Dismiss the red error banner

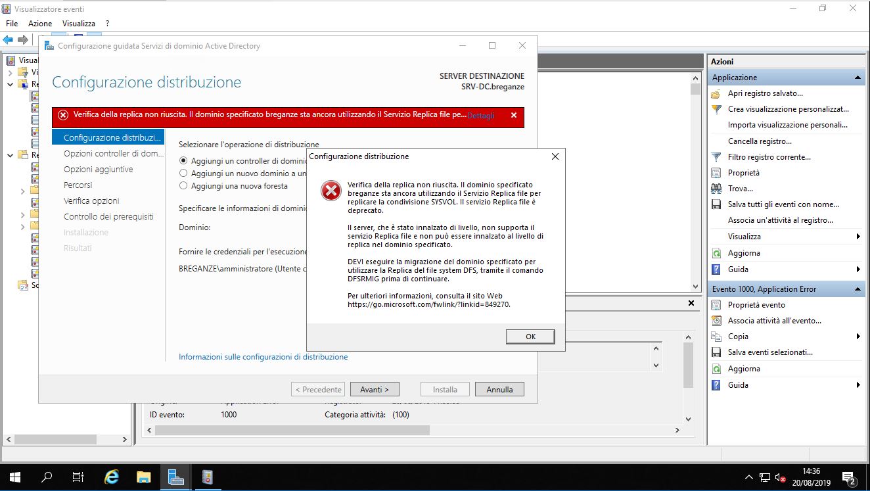tap(513, 115)
